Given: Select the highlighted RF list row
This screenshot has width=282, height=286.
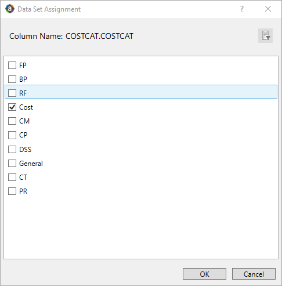Looking at the screenshot, I should (x=141, y=92).
